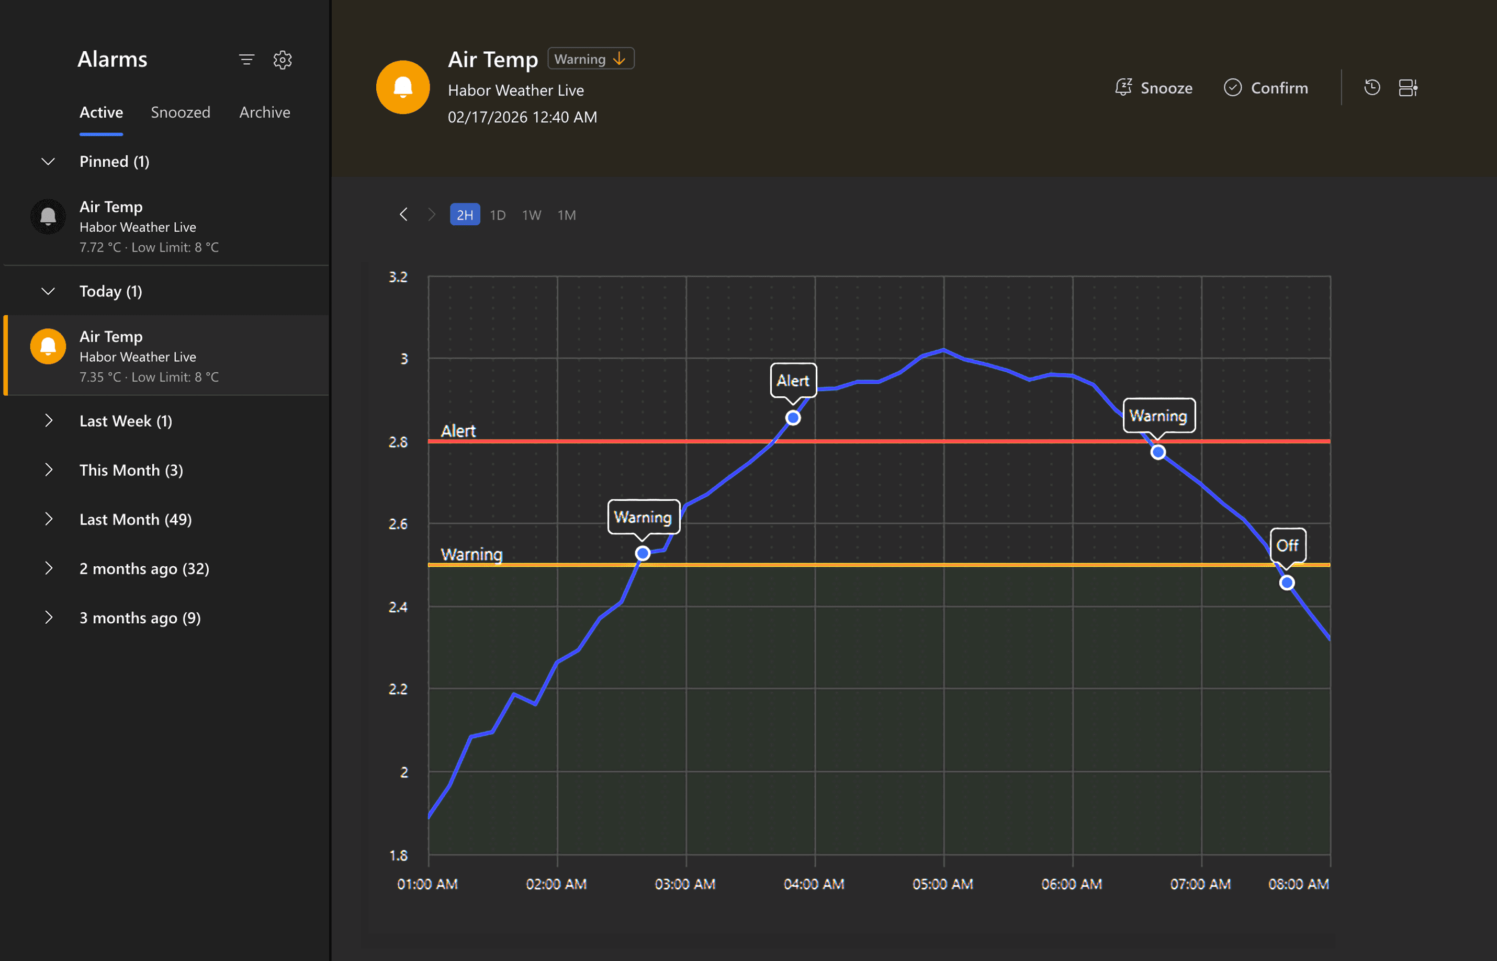Click the orange bell icon in the header
This screenshot has height=961, width=1497.
pos(403,87)
